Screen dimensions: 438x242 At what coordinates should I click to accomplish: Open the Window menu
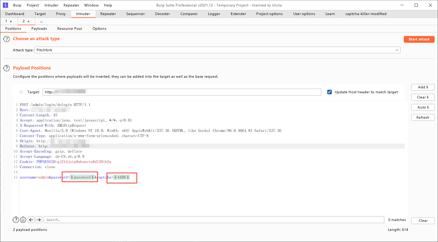pos(92,5)
